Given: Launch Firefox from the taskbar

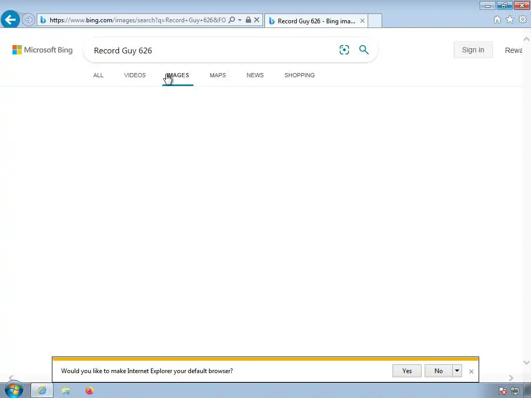Looking at the screenshot, I should pyautogui.click(x=89, y=391).
